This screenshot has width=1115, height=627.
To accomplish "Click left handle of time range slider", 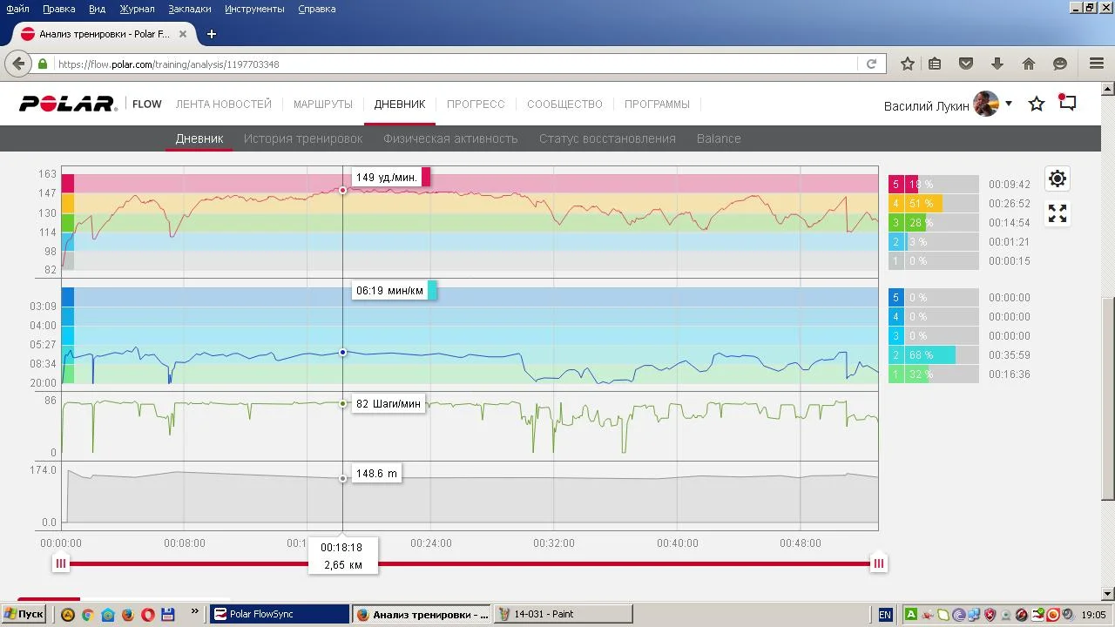I will [61, 563].
